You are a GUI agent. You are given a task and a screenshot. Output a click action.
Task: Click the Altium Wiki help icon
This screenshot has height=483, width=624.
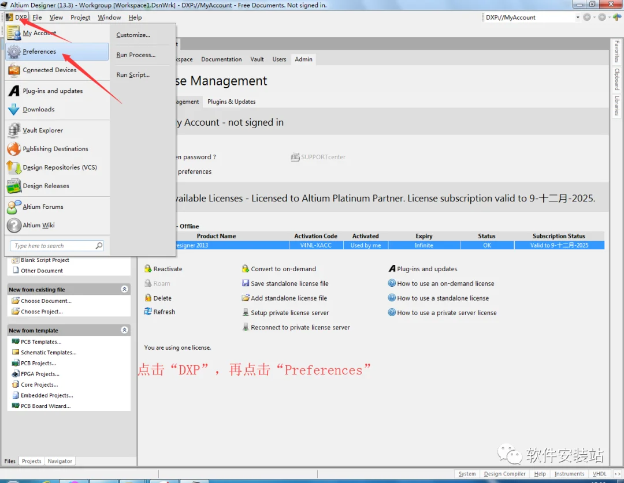click(x=14, y=226)
